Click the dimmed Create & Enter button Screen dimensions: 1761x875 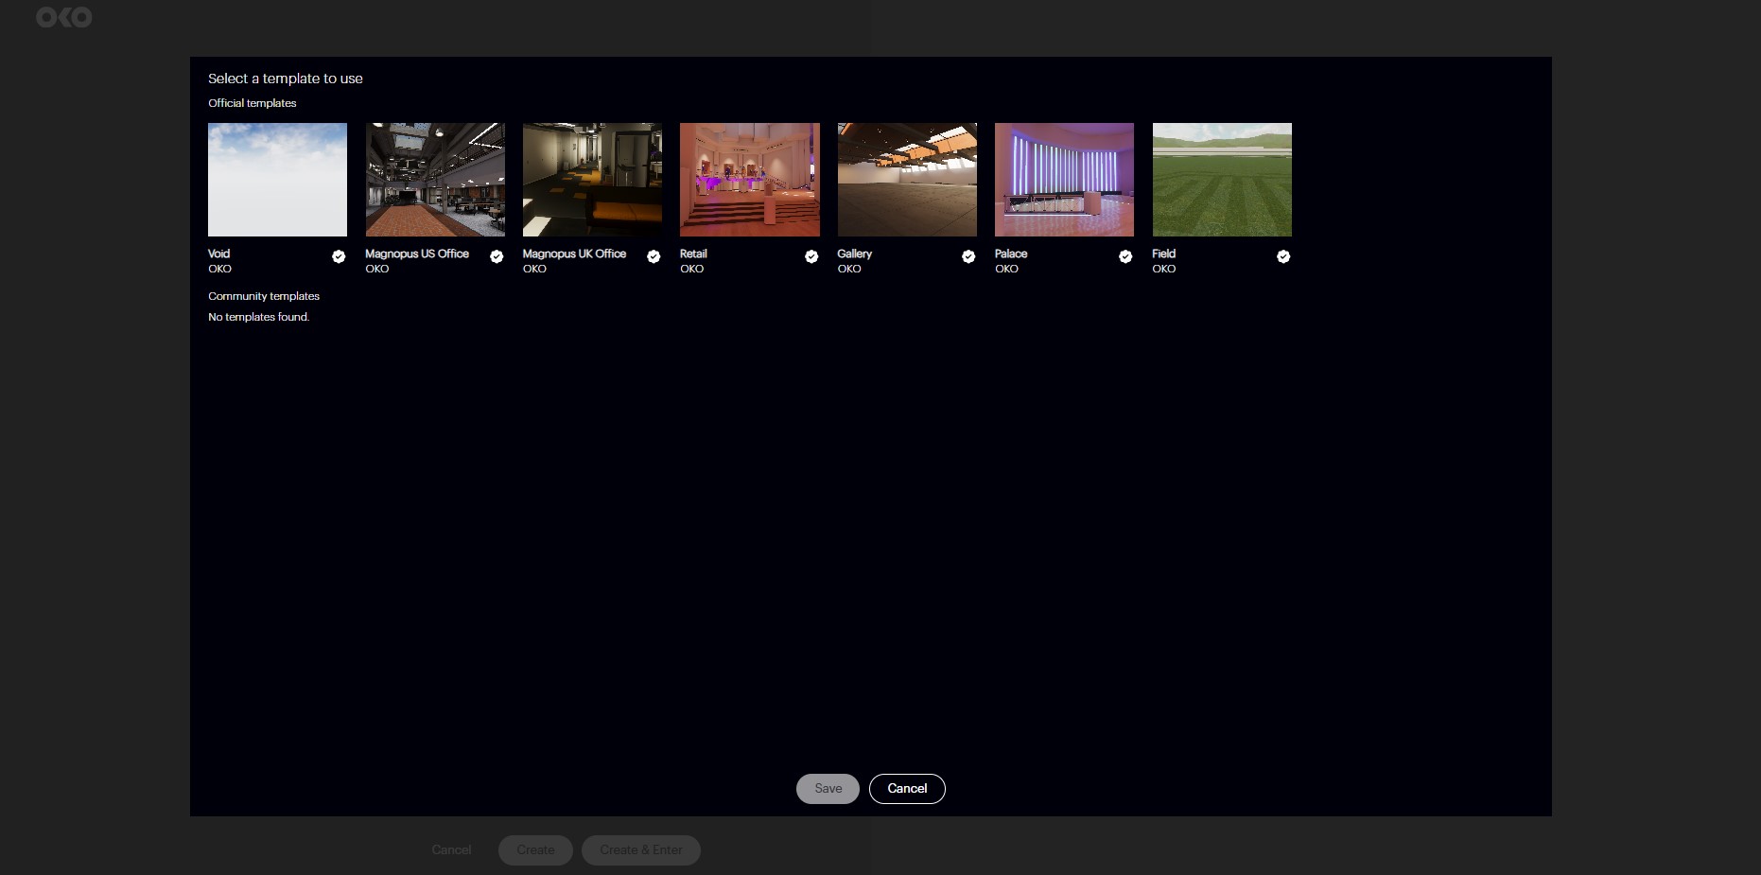point(641,850)
